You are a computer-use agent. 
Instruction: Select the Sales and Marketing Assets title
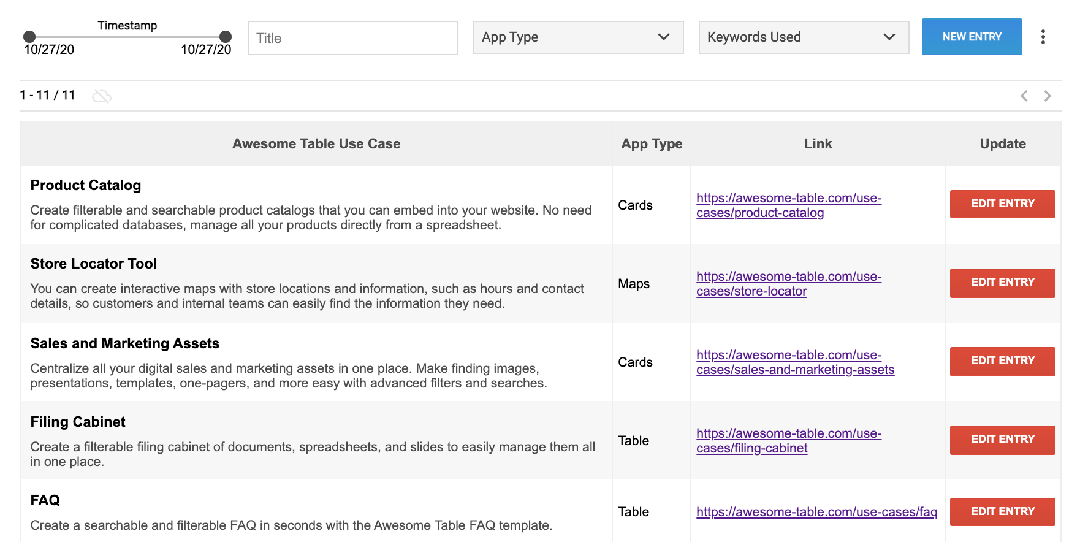click(125, 343)
